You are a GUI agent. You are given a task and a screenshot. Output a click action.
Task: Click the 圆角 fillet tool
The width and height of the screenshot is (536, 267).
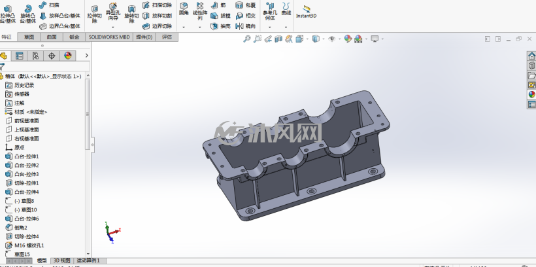pyautogui.click(x=184, y=9)
